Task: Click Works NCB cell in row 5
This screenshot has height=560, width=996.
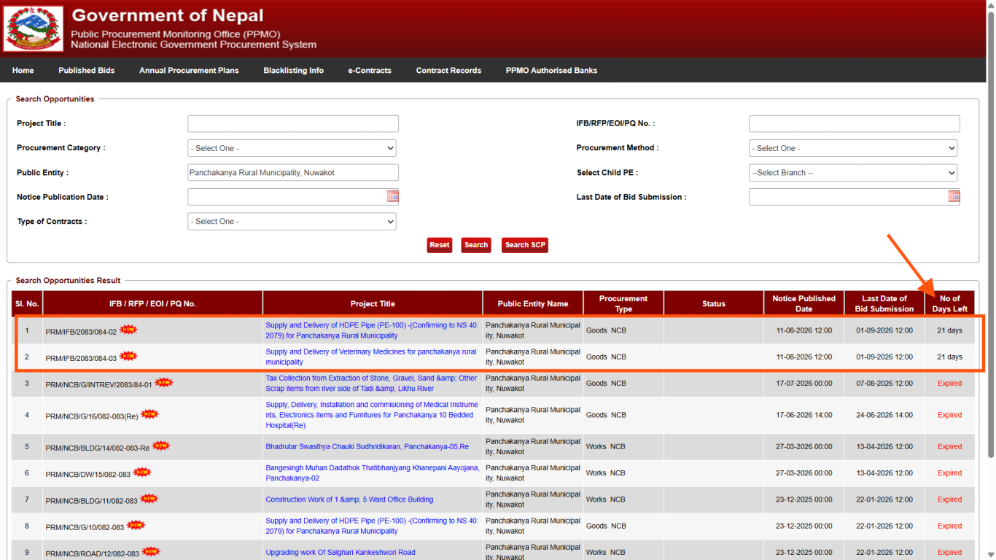Action: [623, 446]
